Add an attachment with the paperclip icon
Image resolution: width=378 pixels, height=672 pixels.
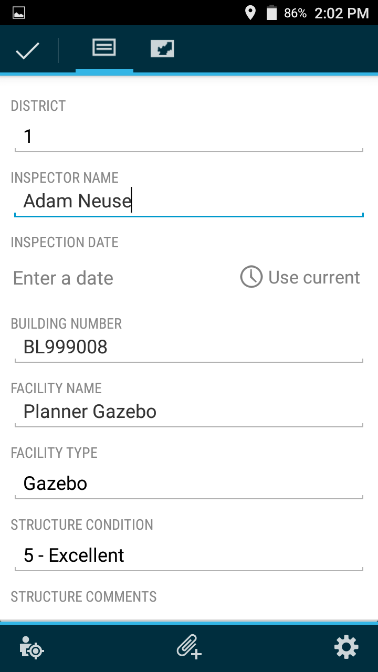tap(189, 646)
